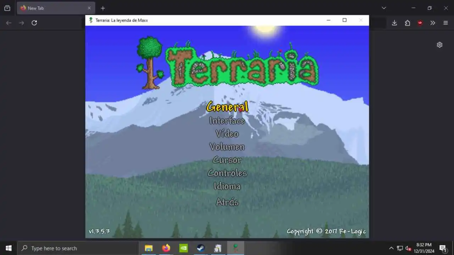Viewport: 454px width, 255px height.
Task: Click the uBlock Origin extension icon
Action: (x=420, y=23)
